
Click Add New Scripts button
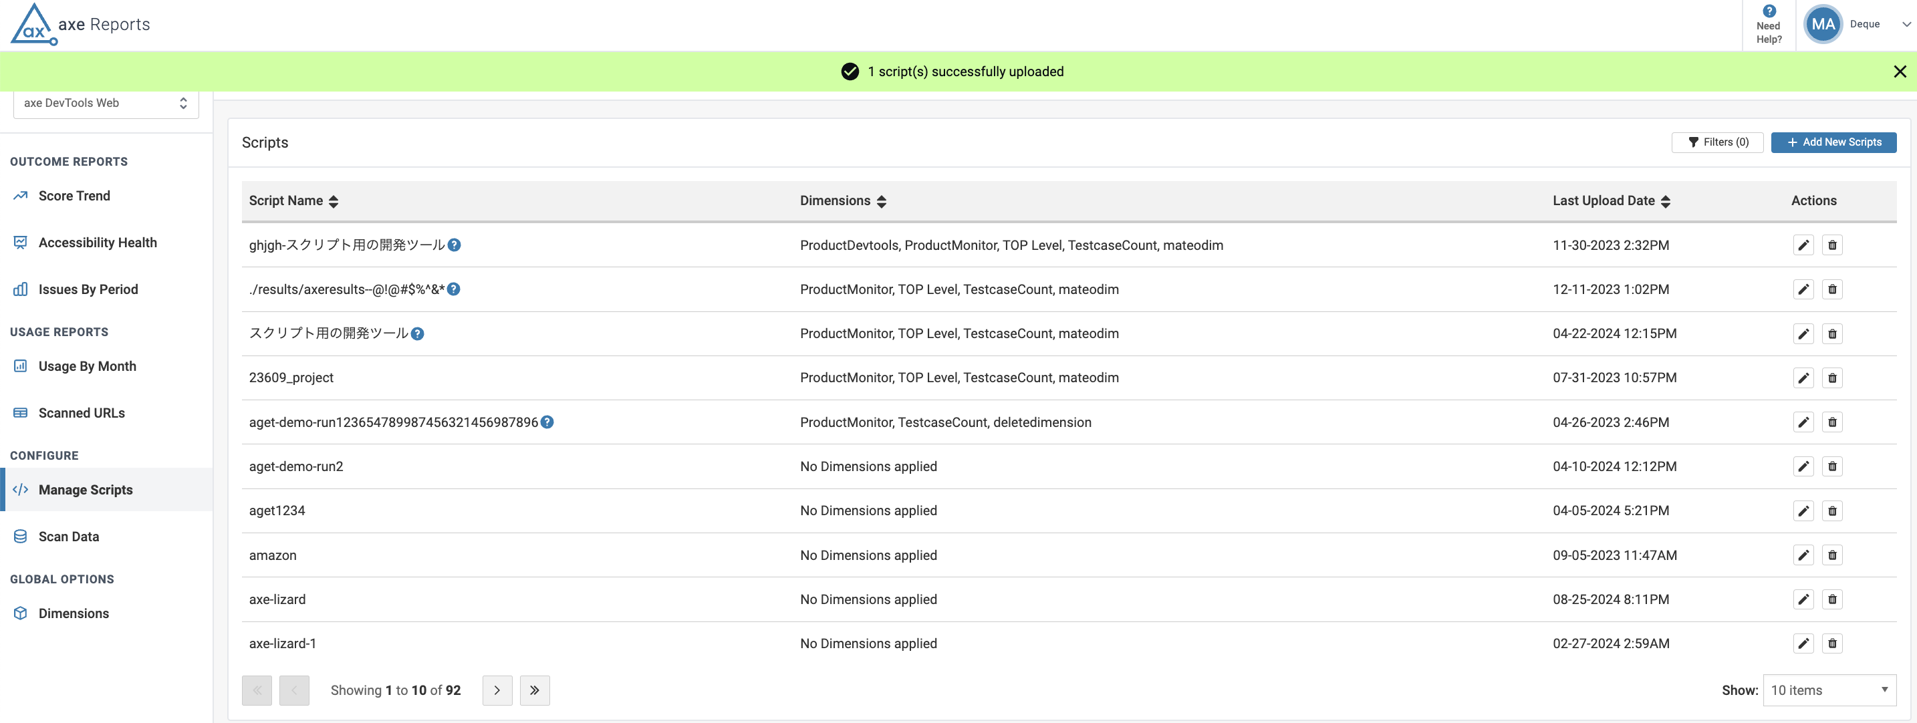pyautogui.click(x=1833, y=142)
